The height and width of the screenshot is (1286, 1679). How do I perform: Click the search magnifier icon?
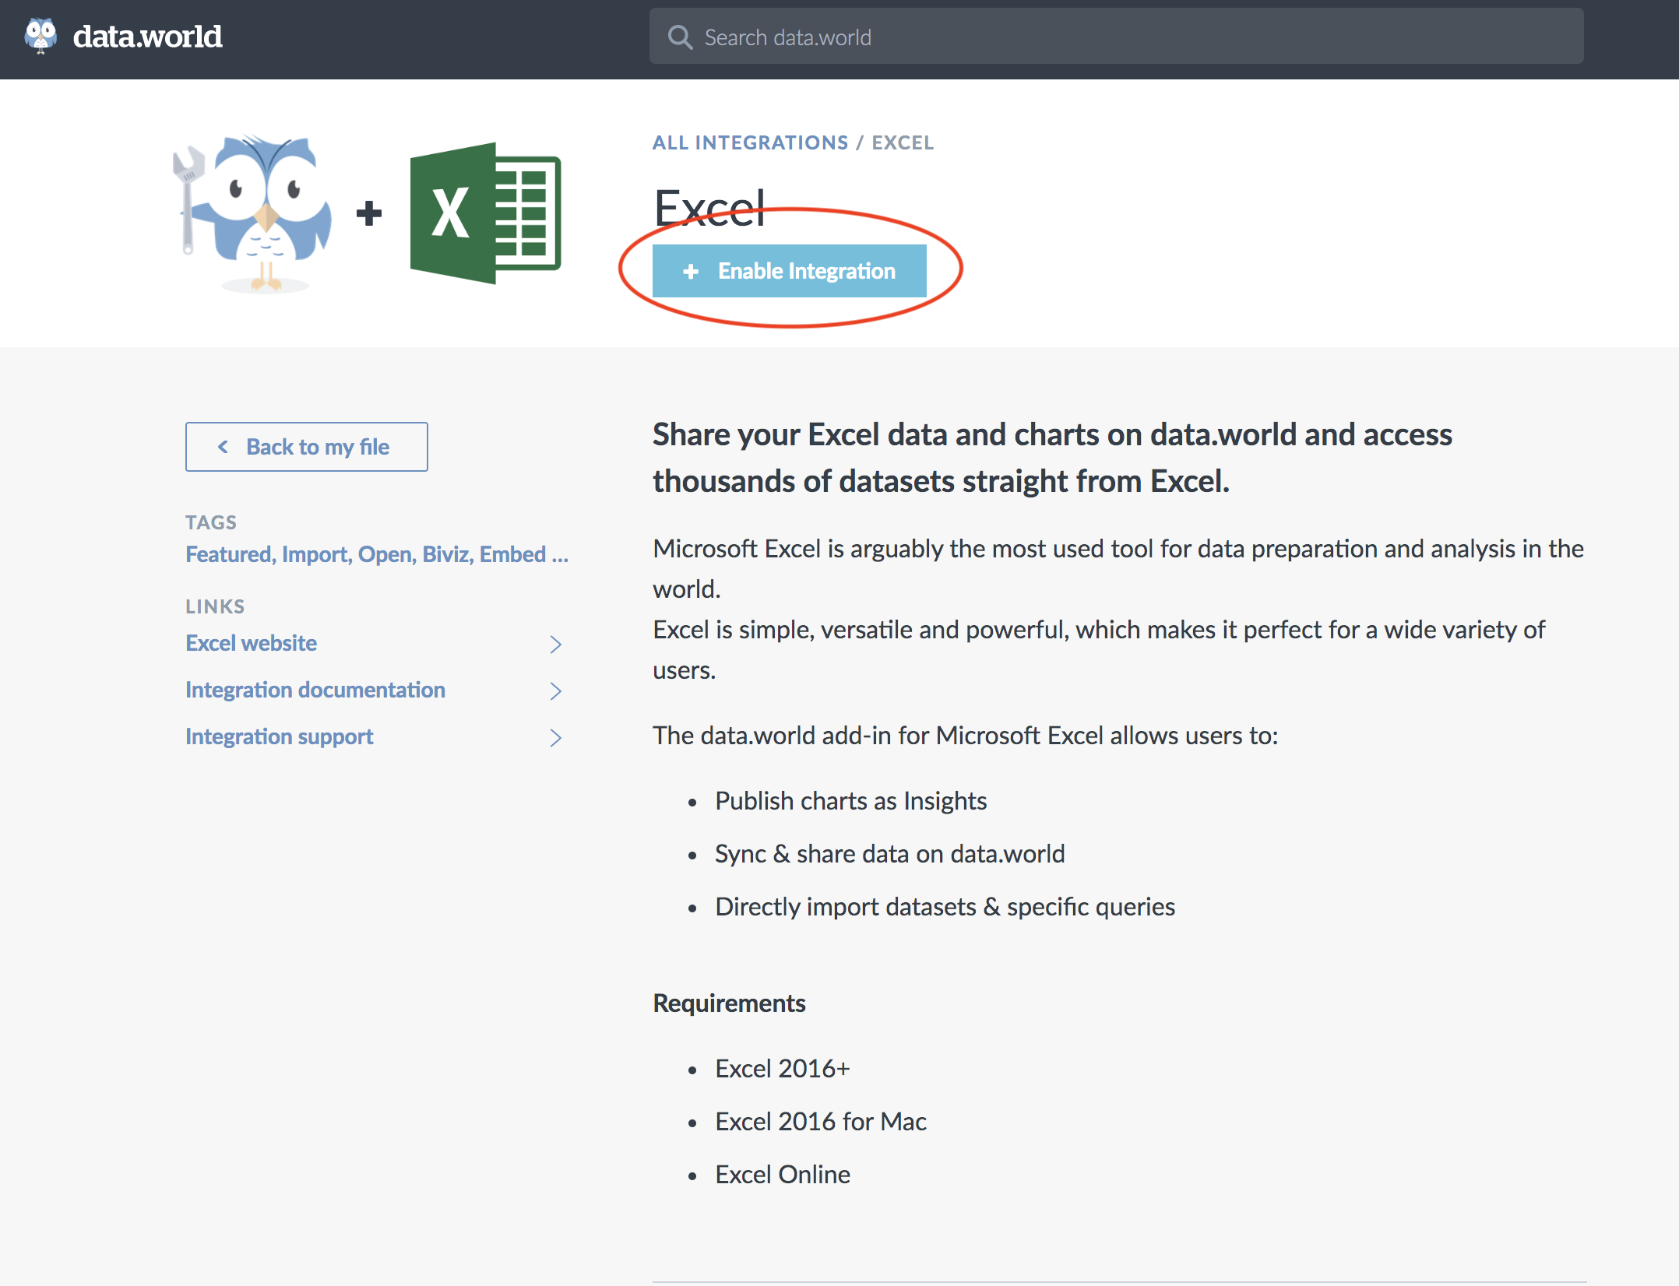pyautogui.click(x=680, y=37)
